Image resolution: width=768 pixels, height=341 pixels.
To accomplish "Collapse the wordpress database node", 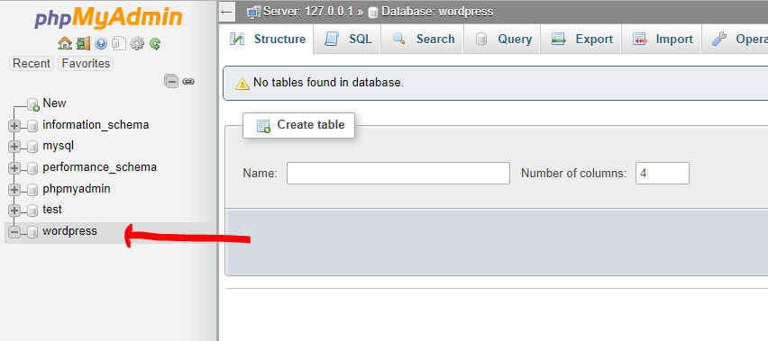I will point(14,232).
